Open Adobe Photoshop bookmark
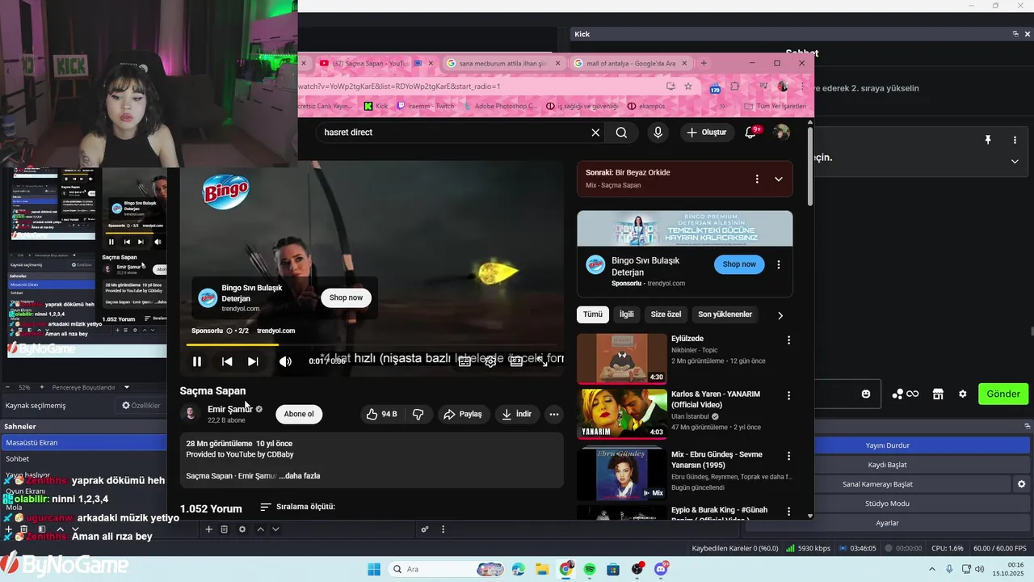The width and height of the screenshot is (1034, 582). [499, 106]
